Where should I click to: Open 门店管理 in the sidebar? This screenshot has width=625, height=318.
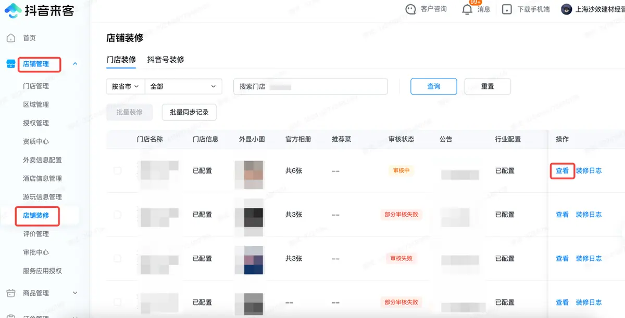pyautogui.click(x=36, y=86)
